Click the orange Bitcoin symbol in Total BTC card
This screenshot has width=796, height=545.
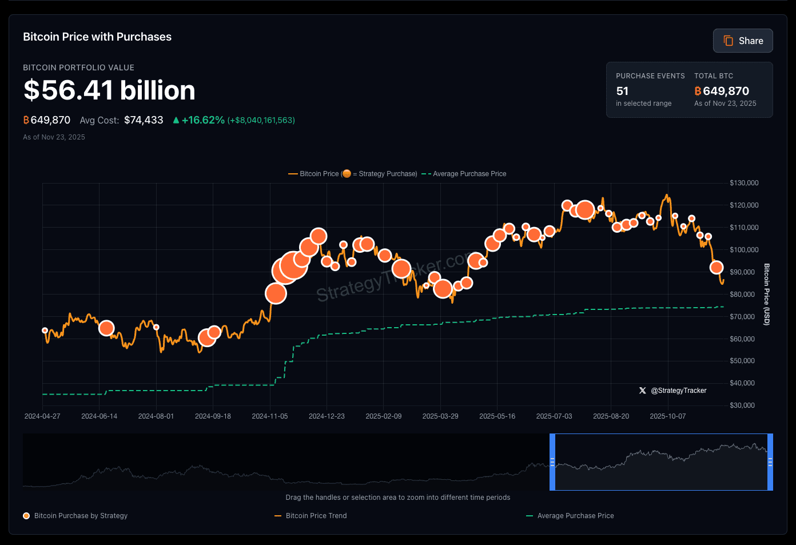pyautogui.click(x=698, y=91)
